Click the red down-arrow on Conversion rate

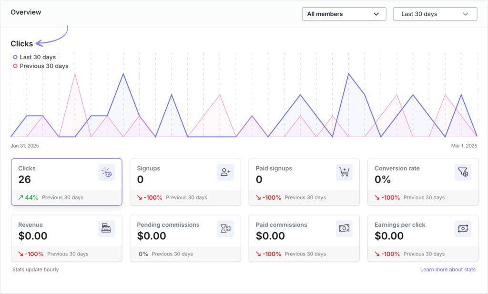tap(377, 197)
